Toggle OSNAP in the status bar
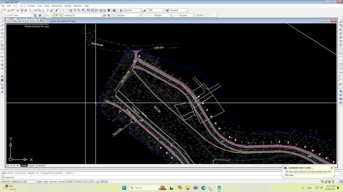Viewport: 343px width, 192px height. pyautogui.click(x=69, y=182)
